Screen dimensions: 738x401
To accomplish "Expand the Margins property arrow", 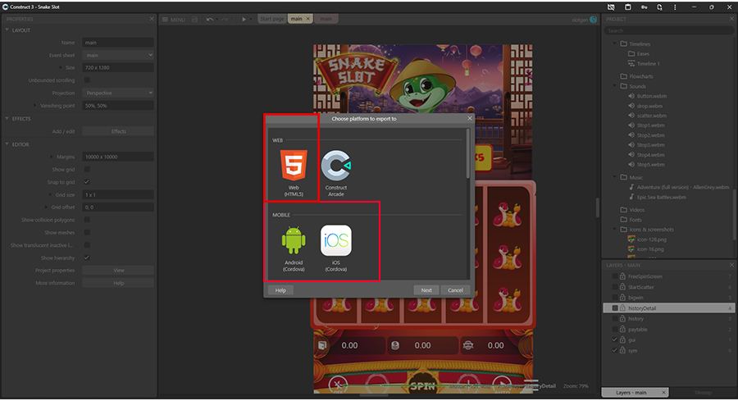I will pyautogui.click(x=52, y=157).
